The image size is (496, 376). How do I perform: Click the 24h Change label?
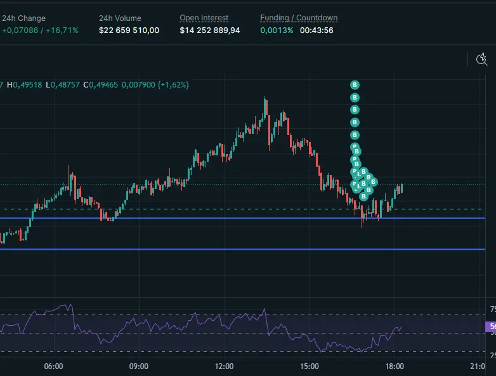pyautogui.click(x=23, y=18)
